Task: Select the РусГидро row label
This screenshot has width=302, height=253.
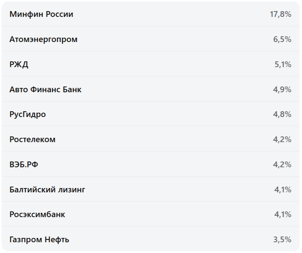Action: 28,114
